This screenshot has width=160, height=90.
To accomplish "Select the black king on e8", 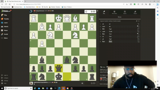I will pyautogui.click(x=58, y=77).
